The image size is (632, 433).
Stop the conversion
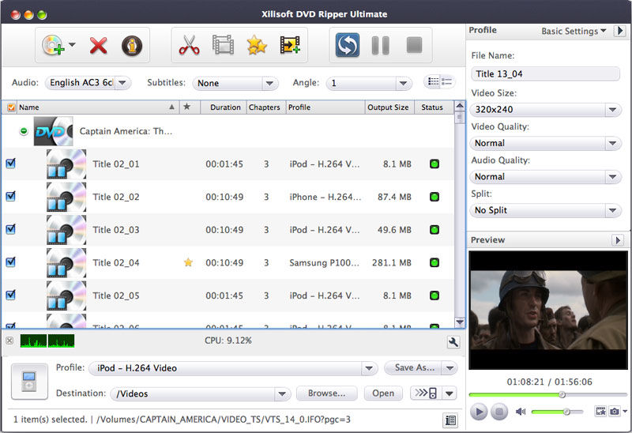click(414, 45)
